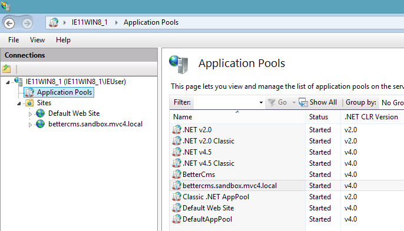The image size is (404, 231).
Task: Open the Help menu
Action: [x=63, y=40]
